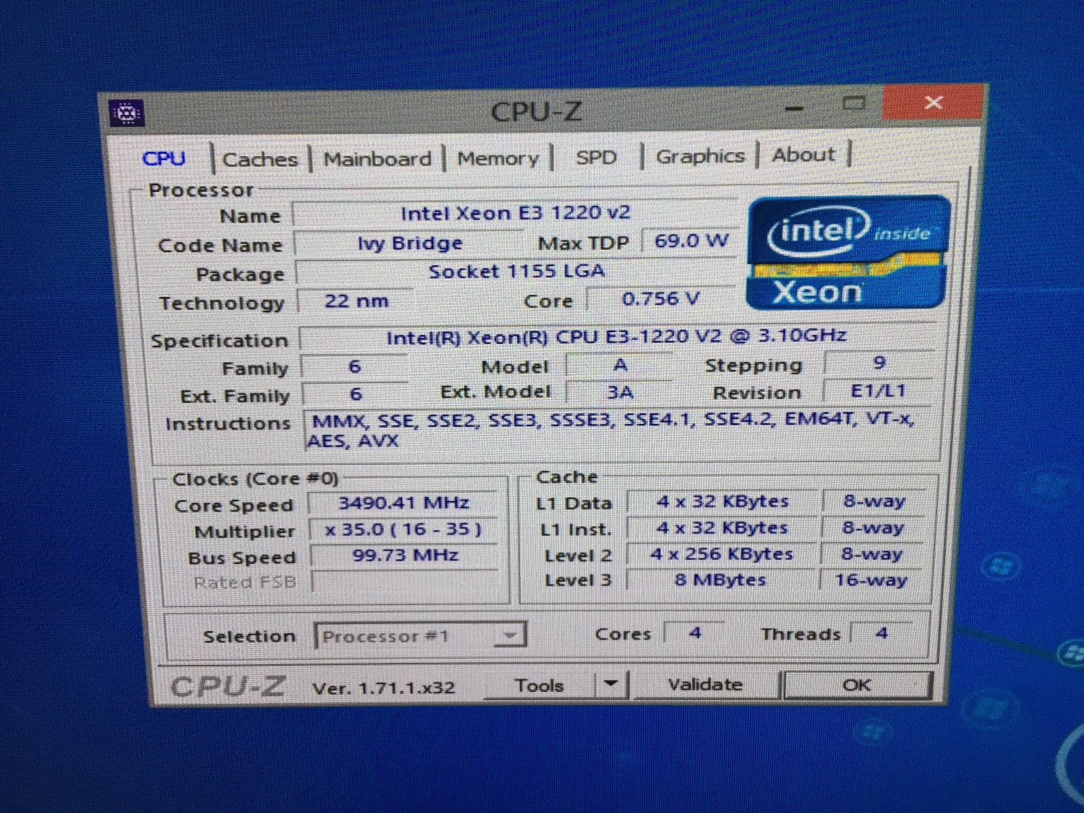Switch to the Caches tab
This screenshot has height=813, width=1084.
[x=260, y=158]
